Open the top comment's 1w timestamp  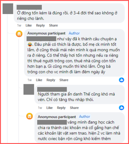[19, 25]
